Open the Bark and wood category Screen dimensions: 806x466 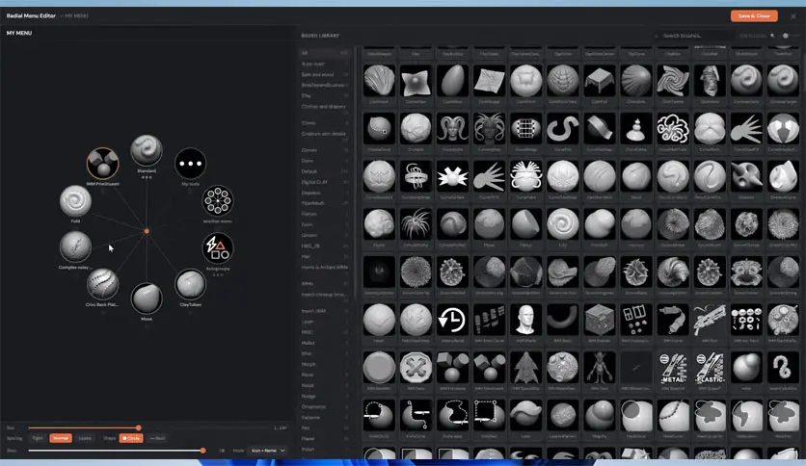point(325,74)
